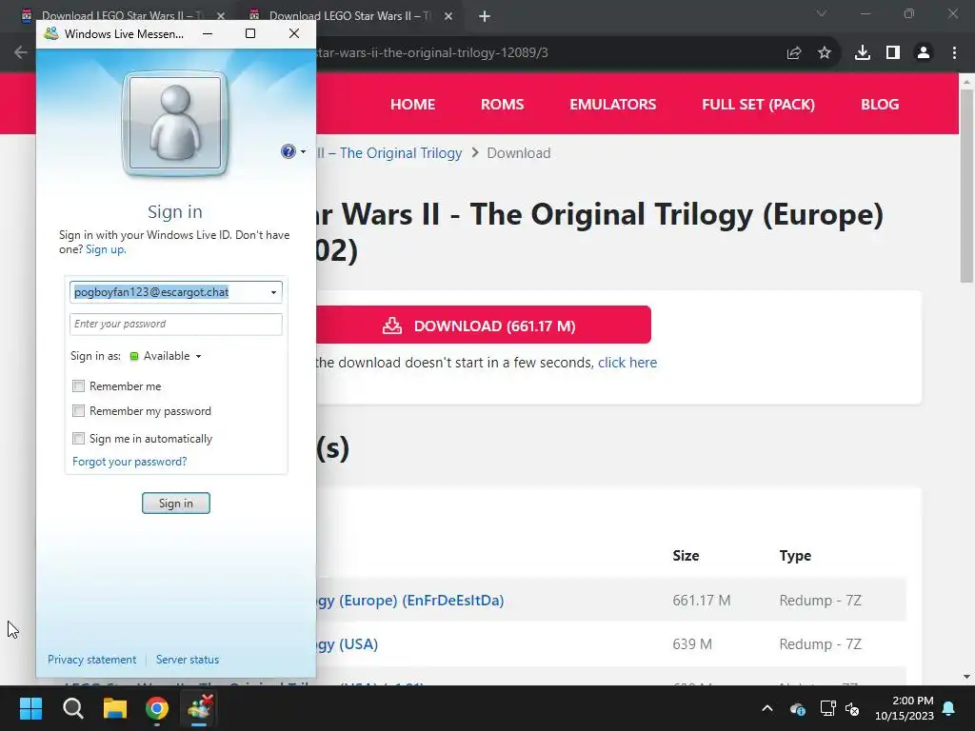975x731 pixels.
Task: Click the Messenger title bar icon
Action: click(x=51, y=33)
